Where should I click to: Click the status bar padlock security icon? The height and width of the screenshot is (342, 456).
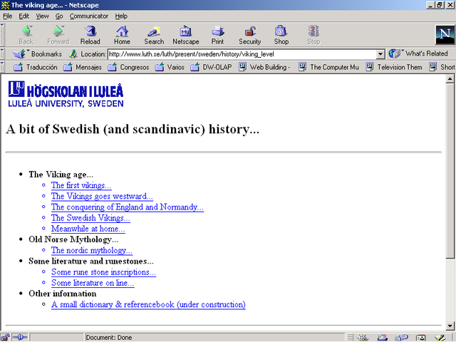pos(5,337)
